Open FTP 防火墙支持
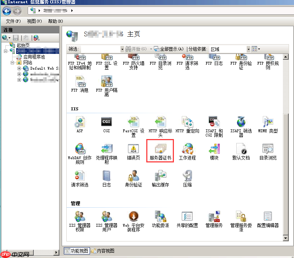This screenshot has width=294, height=258. pyautogui.click(x=133, y=62)
